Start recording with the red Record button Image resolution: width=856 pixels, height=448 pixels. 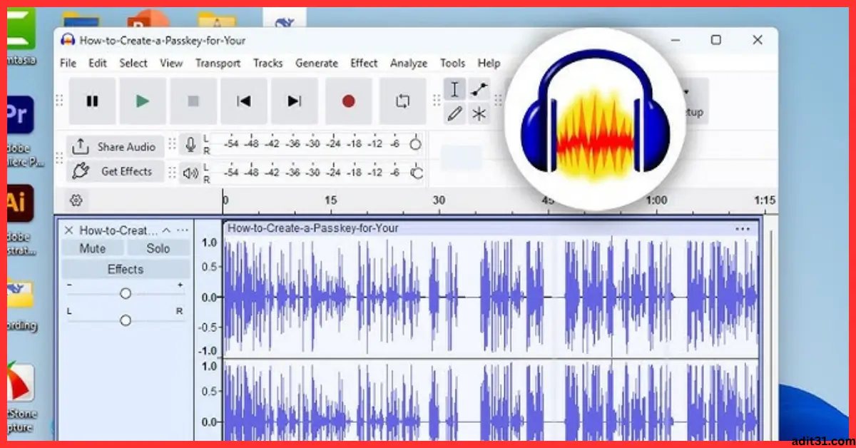point(348,101)
